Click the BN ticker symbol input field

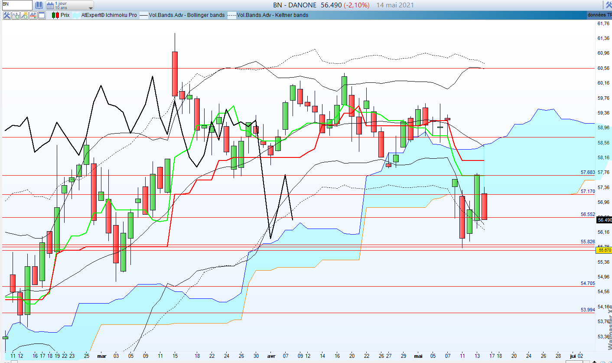click(16, 5)
